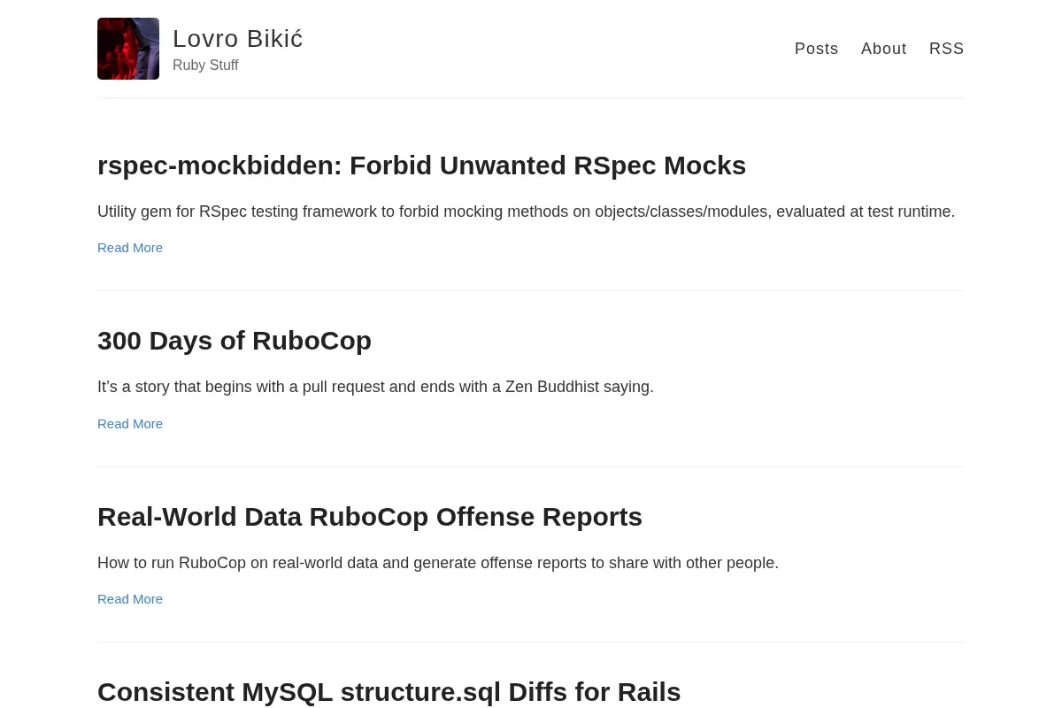
Task: Click the divider above the Consistent MySQL post
Action: point(530,642)
